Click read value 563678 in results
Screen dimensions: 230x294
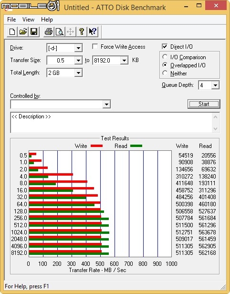click(207, 232)
